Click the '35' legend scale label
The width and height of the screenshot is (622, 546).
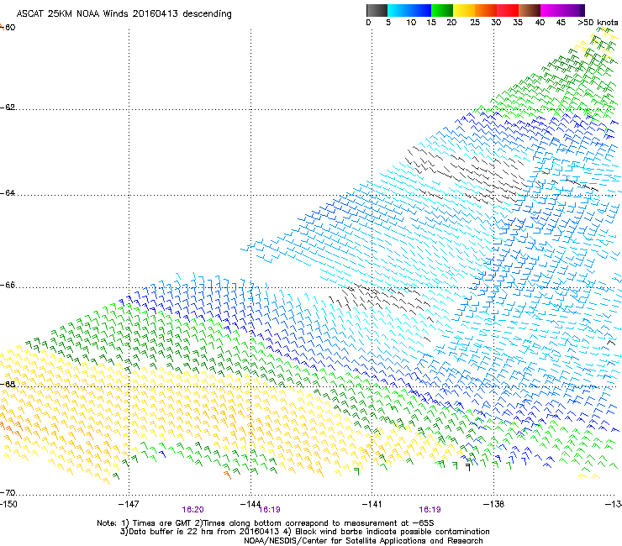(x=518, y=23)
